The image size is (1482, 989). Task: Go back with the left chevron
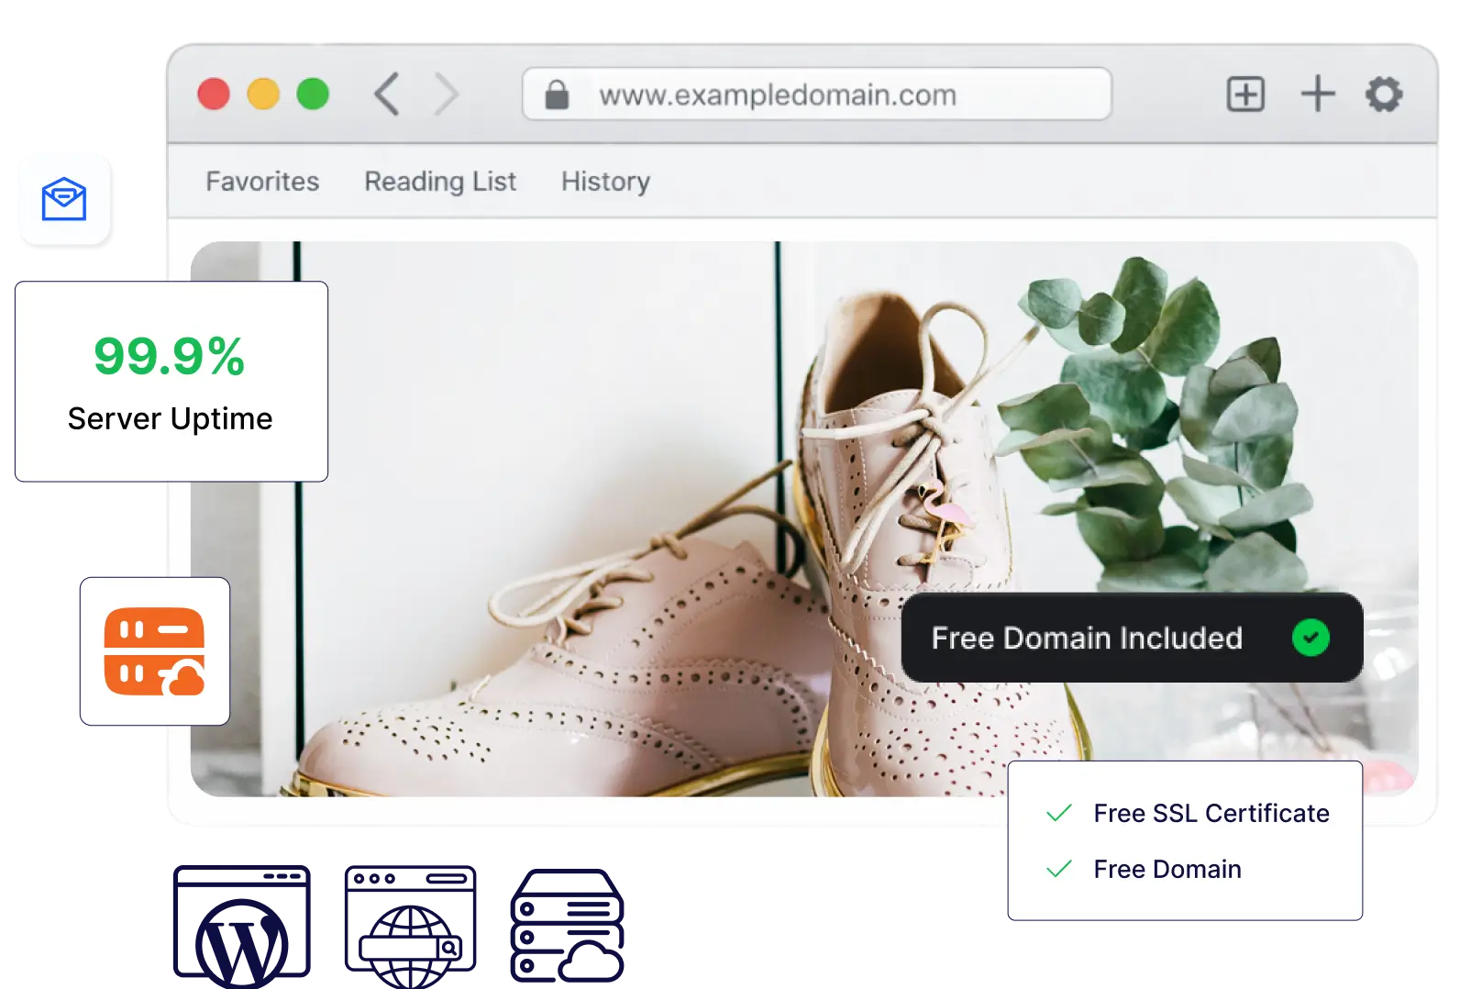pyautogui.click(x=387, y=94)
